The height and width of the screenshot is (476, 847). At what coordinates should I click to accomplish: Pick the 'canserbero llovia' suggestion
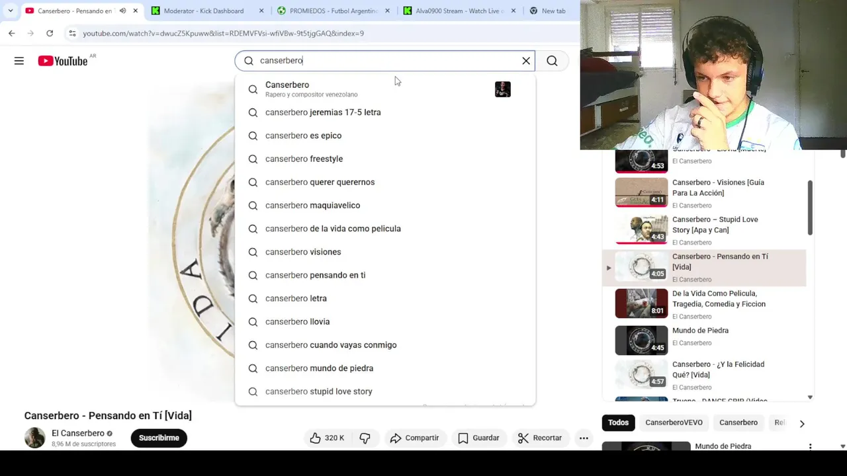(x=385, y=321)
